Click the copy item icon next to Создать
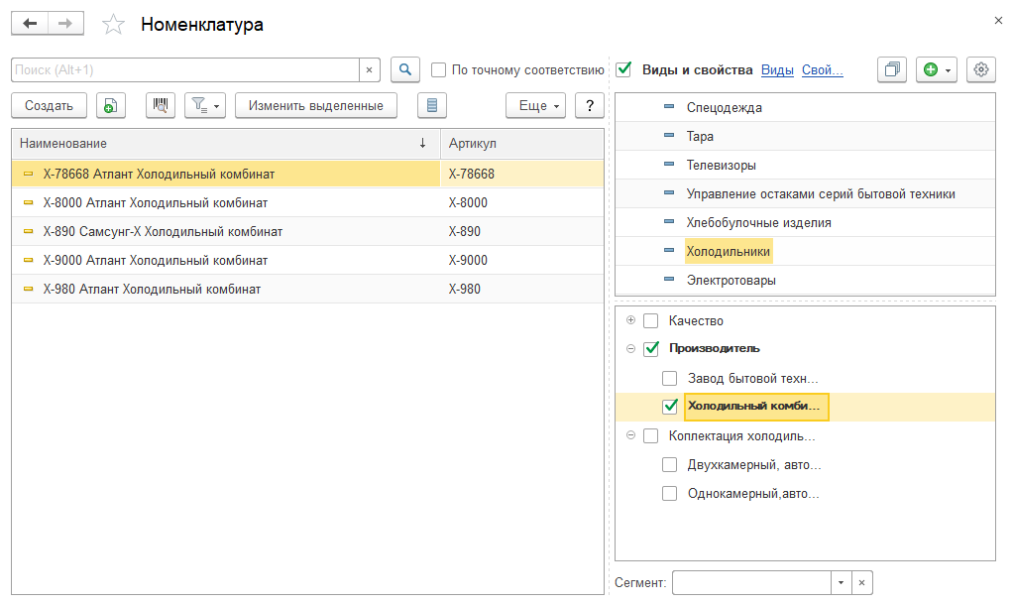The width and height of the screenshot is (1013, 604). pyautogui.click(x=110, y=105)
